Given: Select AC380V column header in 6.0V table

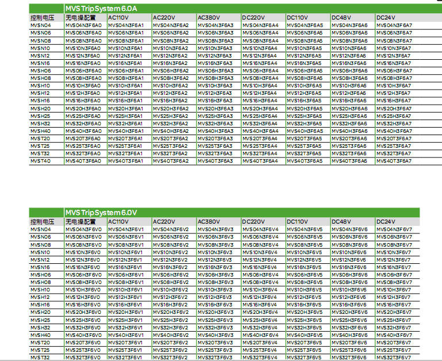Looking at the screenshot, I should (x=208, y=221).
